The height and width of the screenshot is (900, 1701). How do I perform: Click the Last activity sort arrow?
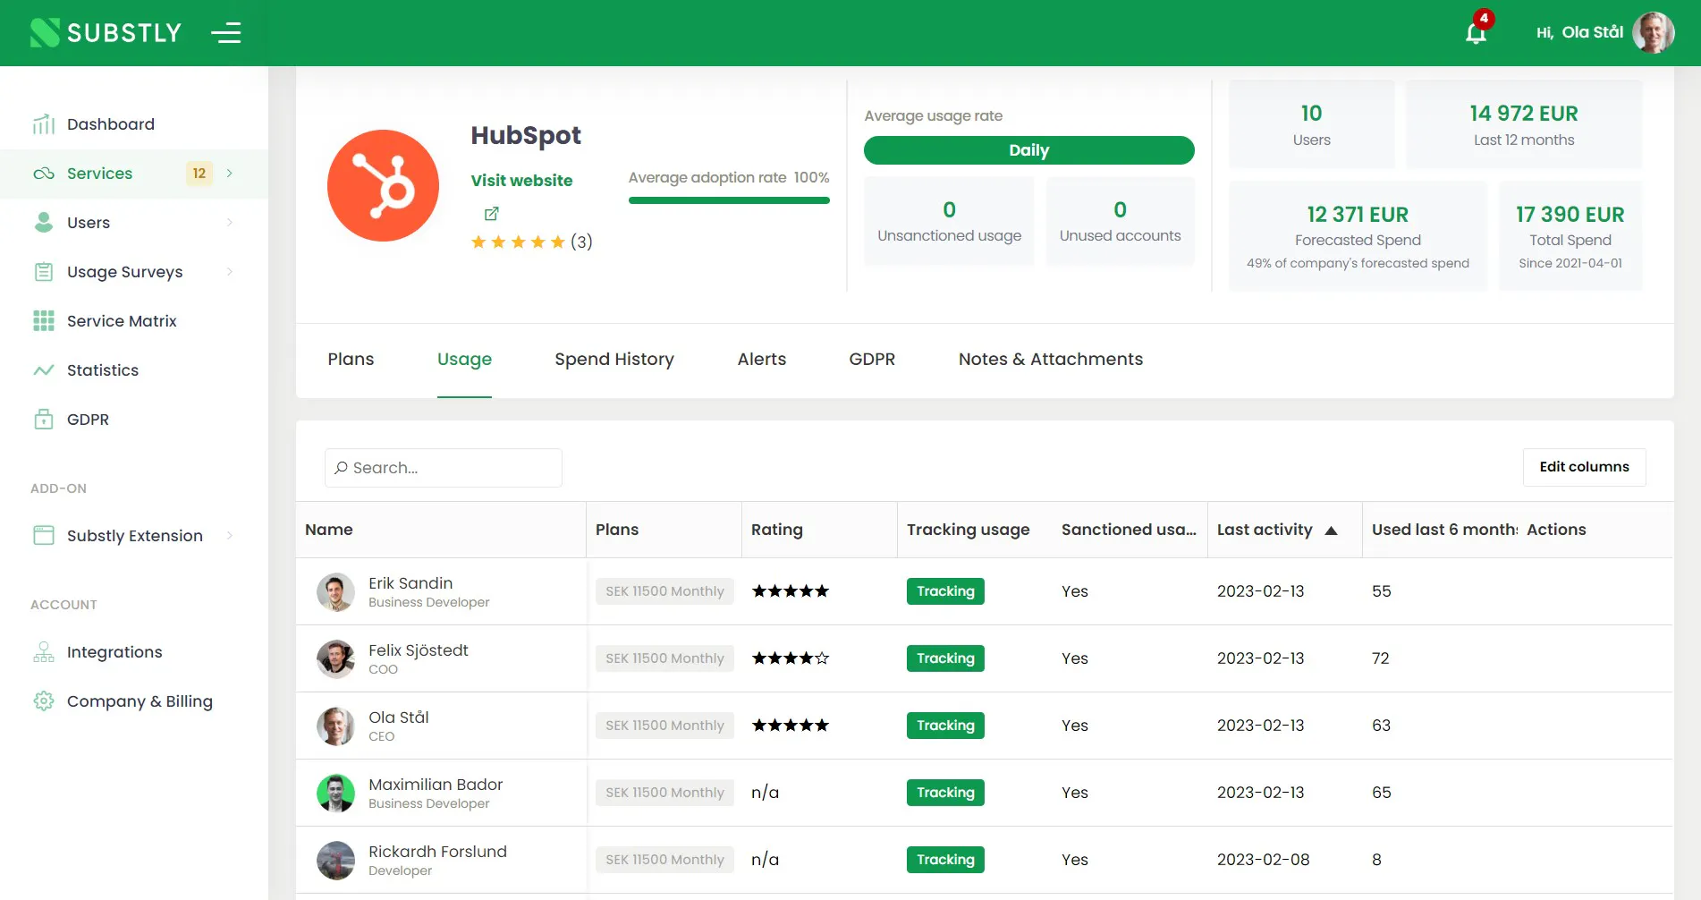click(x=1331, y=531)
